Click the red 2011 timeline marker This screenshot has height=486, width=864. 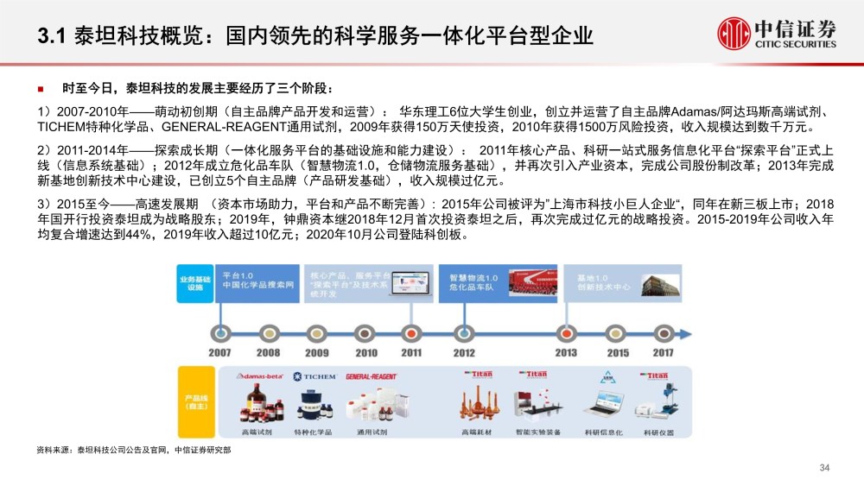[411, 333]
